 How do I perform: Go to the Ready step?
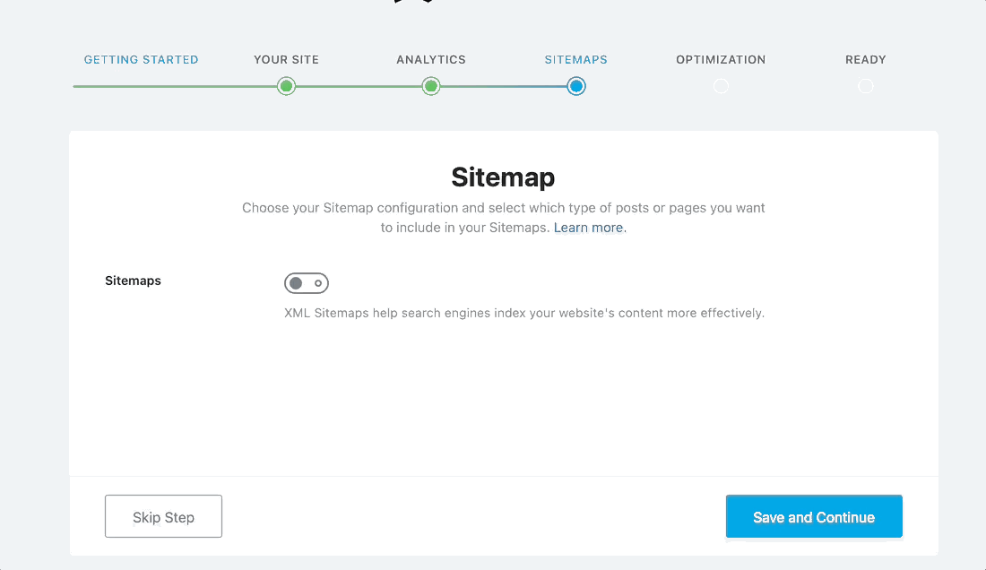(x=866, y=59)
